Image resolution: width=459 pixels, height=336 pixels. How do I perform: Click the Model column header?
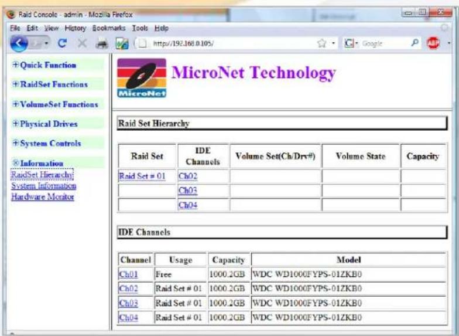click(x=349, y=260)
